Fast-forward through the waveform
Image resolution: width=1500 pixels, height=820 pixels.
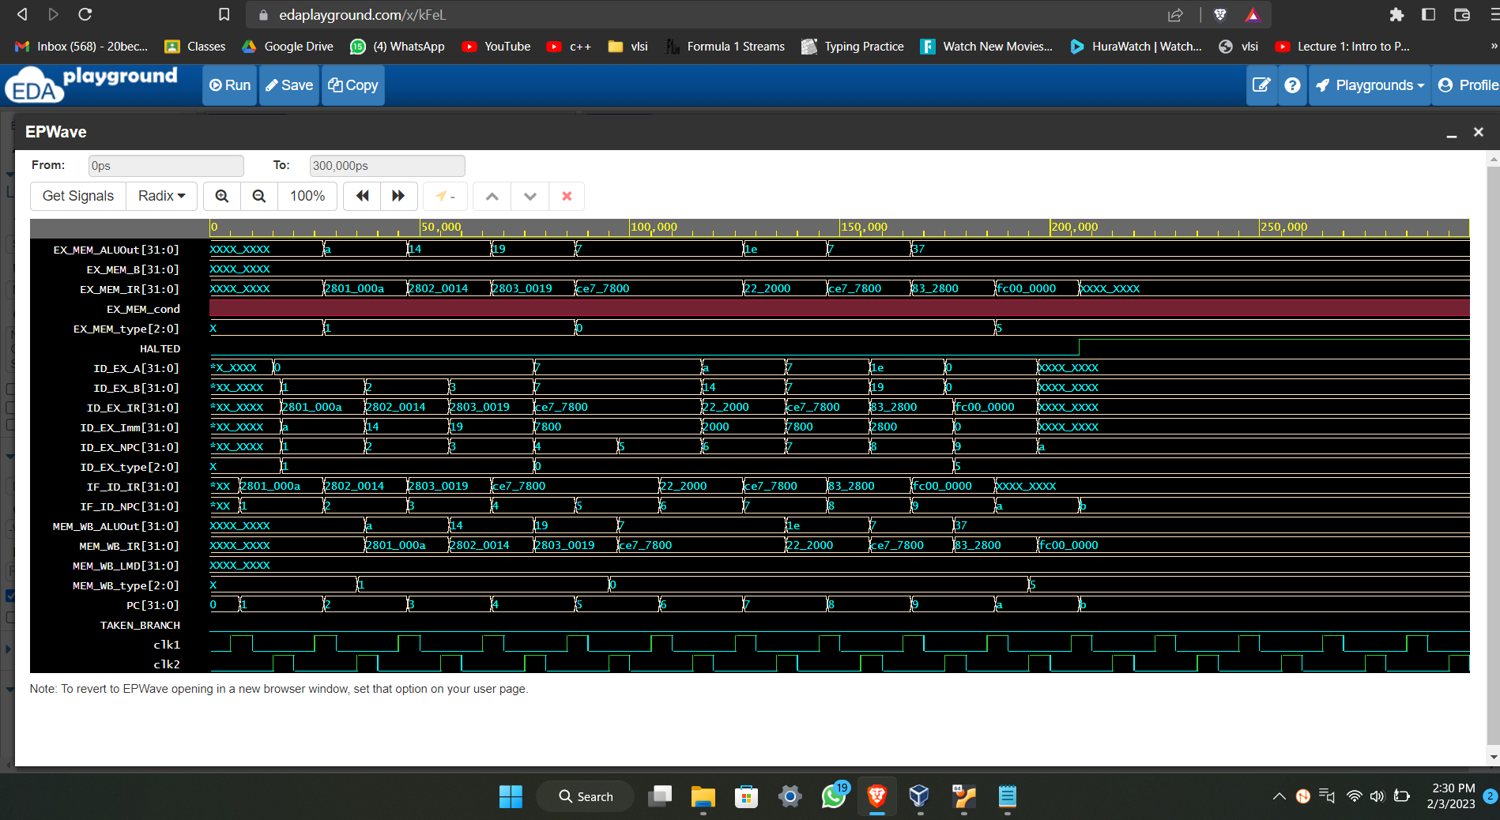click(x=398, y=196)
